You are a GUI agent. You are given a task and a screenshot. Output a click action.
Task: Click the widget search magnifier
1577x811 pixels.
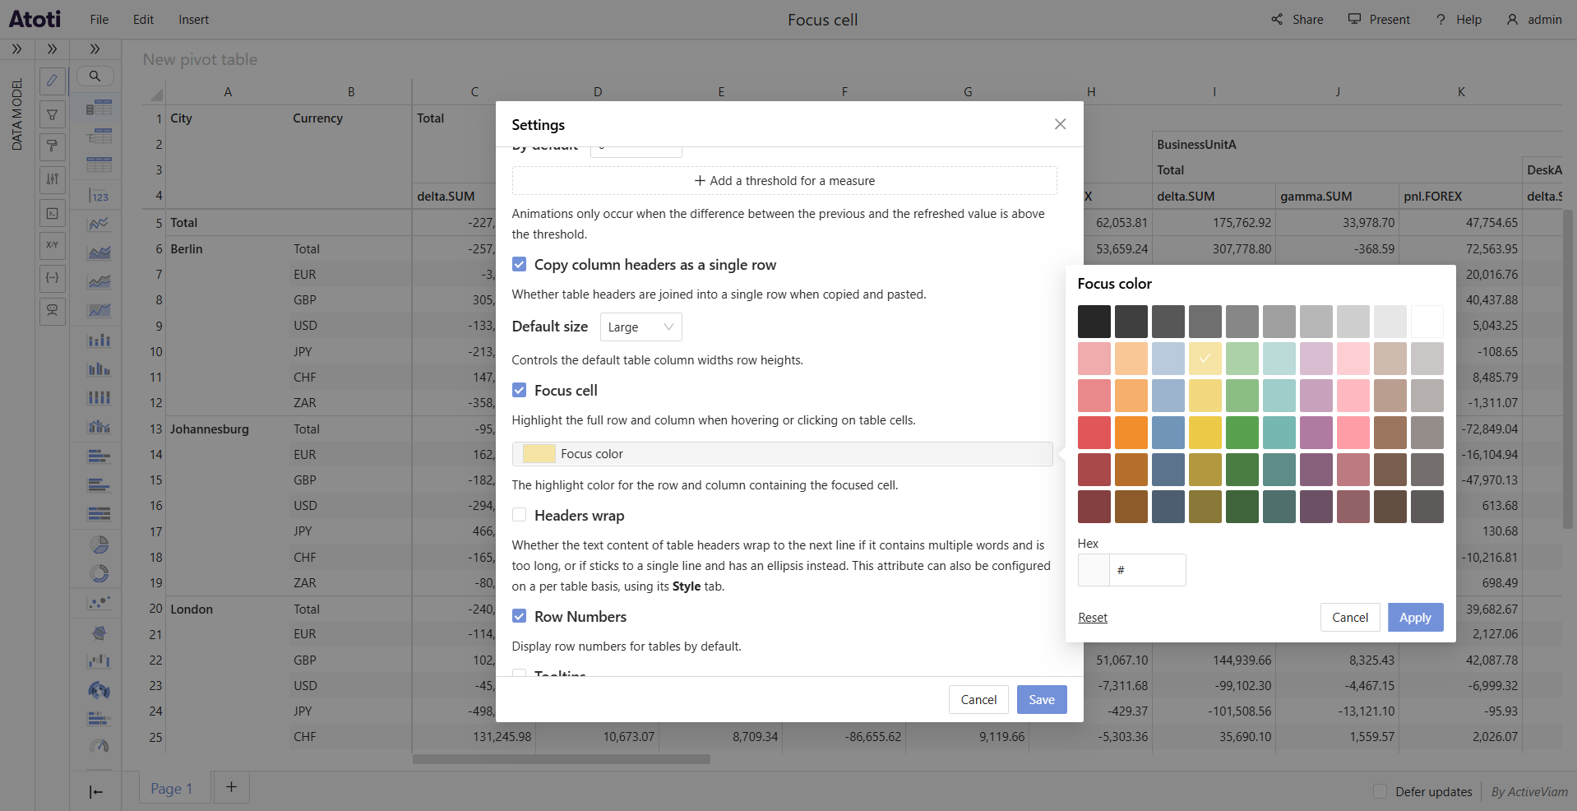95,76
